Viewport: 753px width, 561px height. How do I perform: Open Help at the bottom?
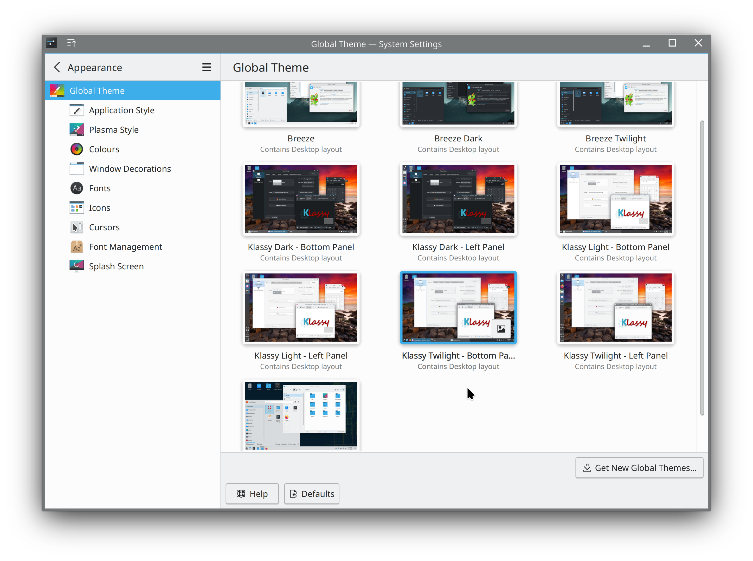point(252,493)
